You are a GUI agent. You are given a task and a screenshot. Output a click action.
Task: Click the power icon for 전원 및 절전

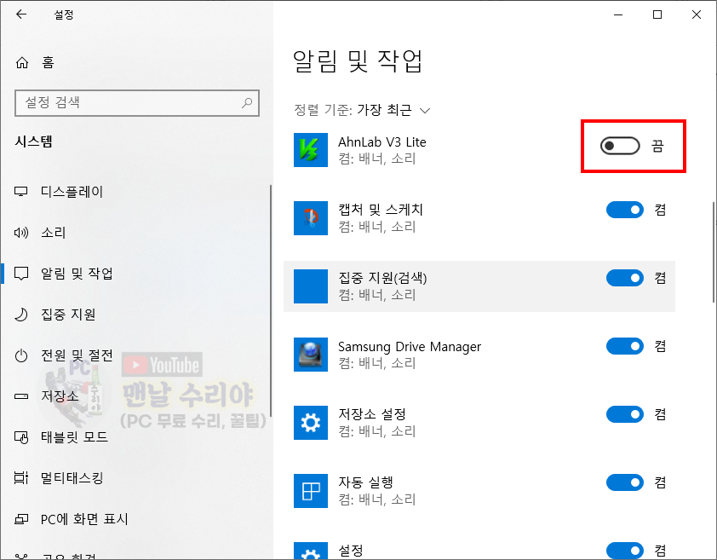21,355
